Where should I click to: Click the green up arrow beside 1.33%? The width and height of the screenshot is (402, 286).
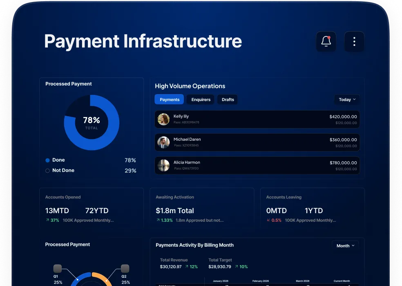(x=158, y=220)
